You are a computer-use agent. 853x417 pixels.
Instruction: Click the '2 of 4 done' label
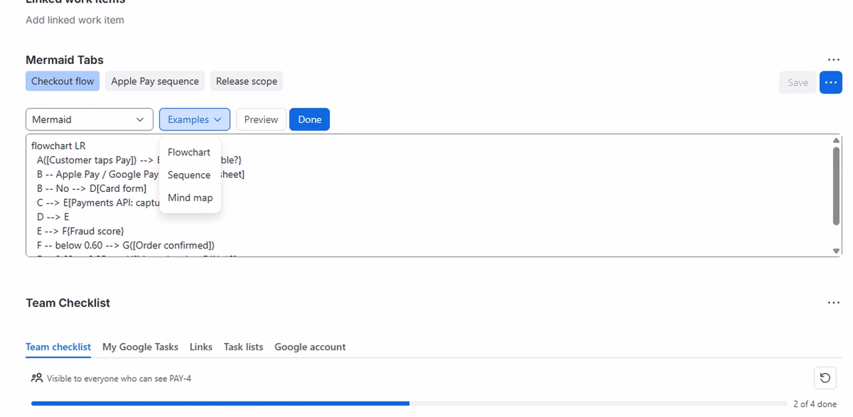815,404
